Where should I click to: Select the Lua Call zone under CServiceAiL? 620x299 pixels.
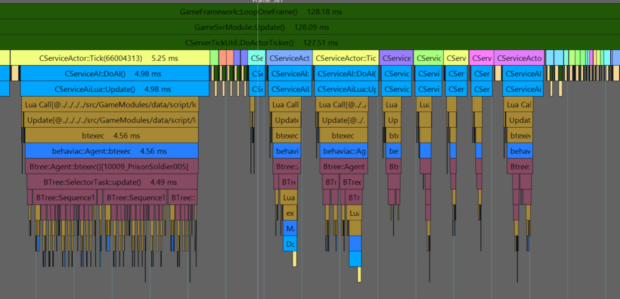coord(285,104)
